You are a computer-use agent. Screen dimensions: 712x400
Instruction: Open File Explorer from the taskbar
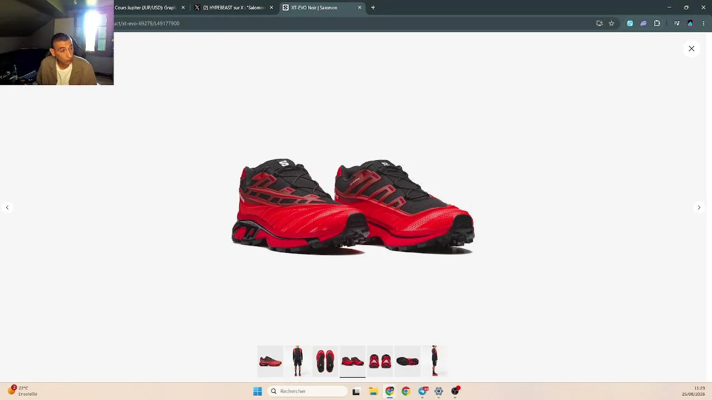click(x=373, y=391)
